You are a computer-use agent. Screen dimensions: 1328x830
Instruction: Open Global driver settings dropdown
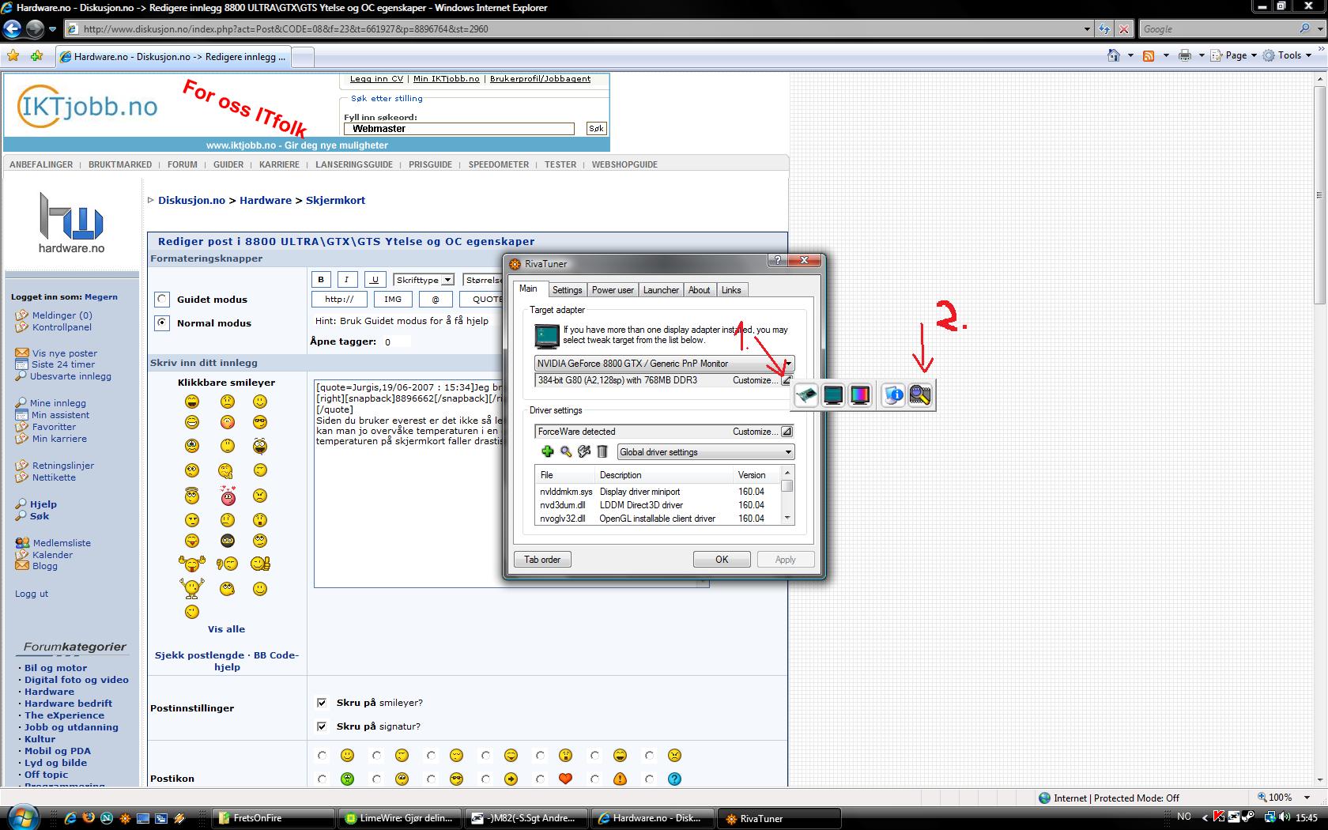pyautogui.click(x=705, y=452)
